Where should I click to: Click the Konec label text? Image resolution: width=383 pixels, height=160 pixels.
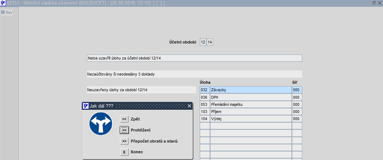coord(137,152)
